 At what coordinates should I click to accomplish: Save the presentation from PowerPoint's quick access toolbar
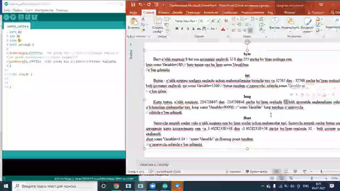point(133,5)
